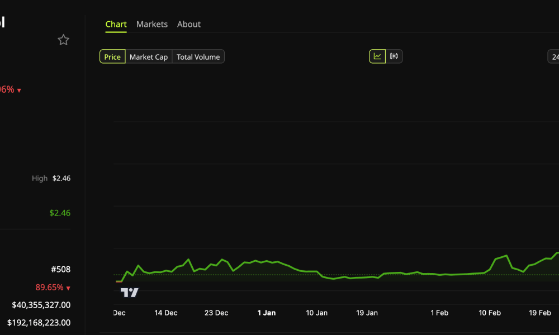559x335 pixels.
Task: Switch to candlestick chart view icon
Action: (394, 56)
